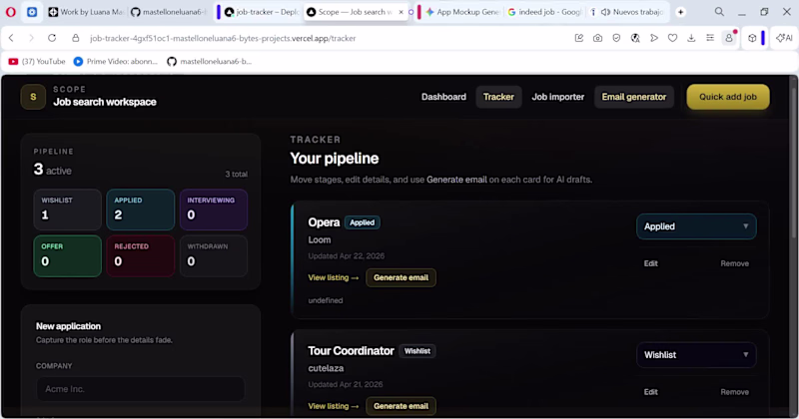The width and height of the screenshot is (799, 419).
Task: Click the heart bookmark icon
Action: [672, 38]
